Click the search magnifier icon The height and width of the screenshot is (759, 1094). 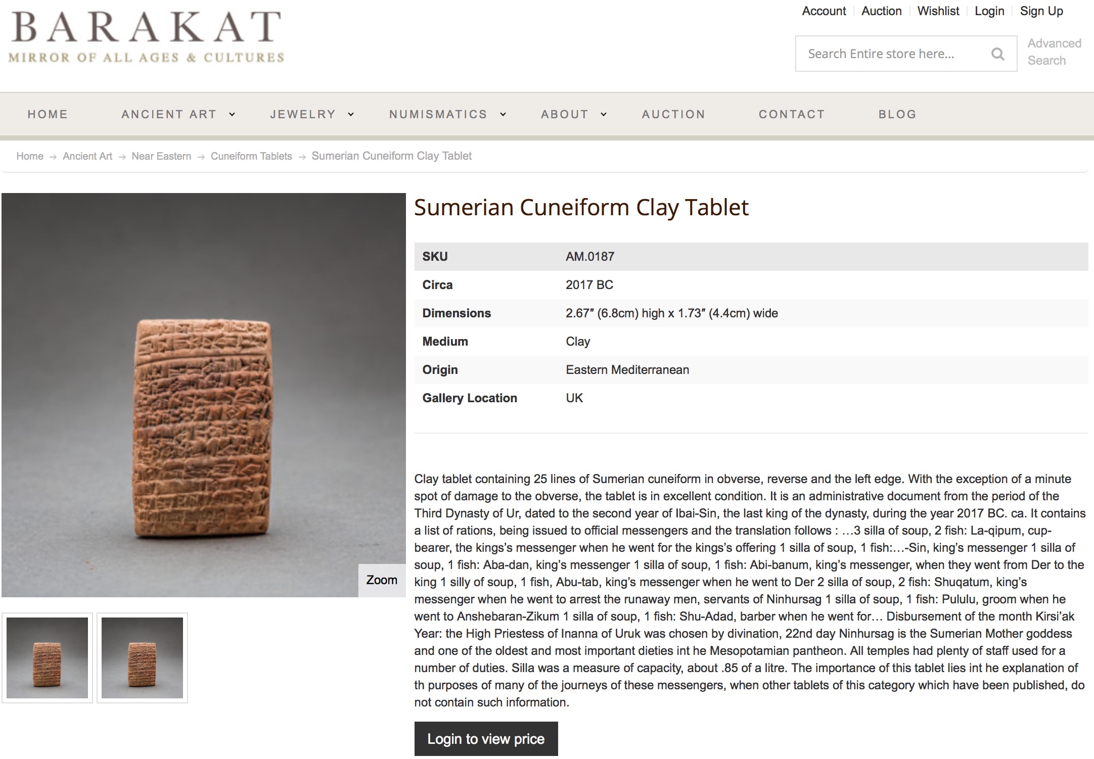[x=997, y=54]
